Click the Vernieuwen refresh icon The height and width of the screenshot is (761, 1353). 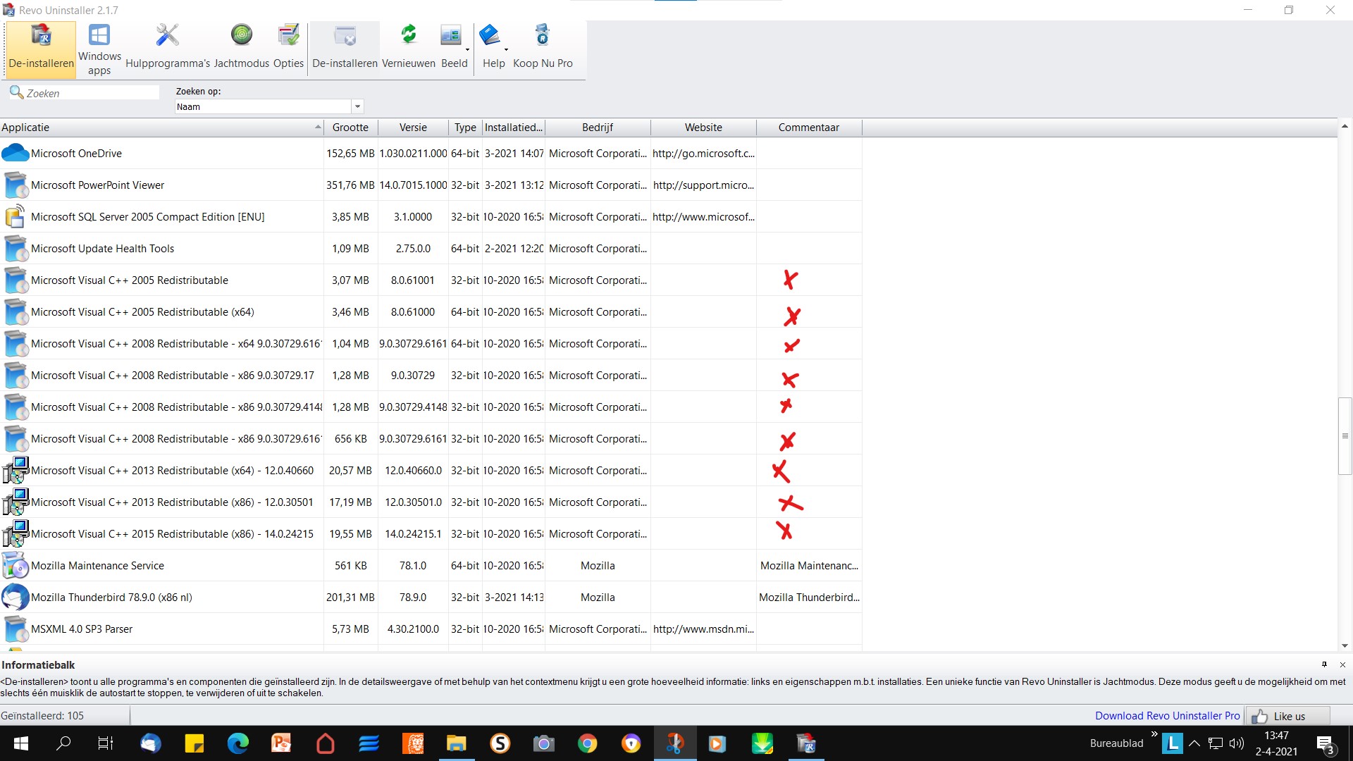pos(409,35)
